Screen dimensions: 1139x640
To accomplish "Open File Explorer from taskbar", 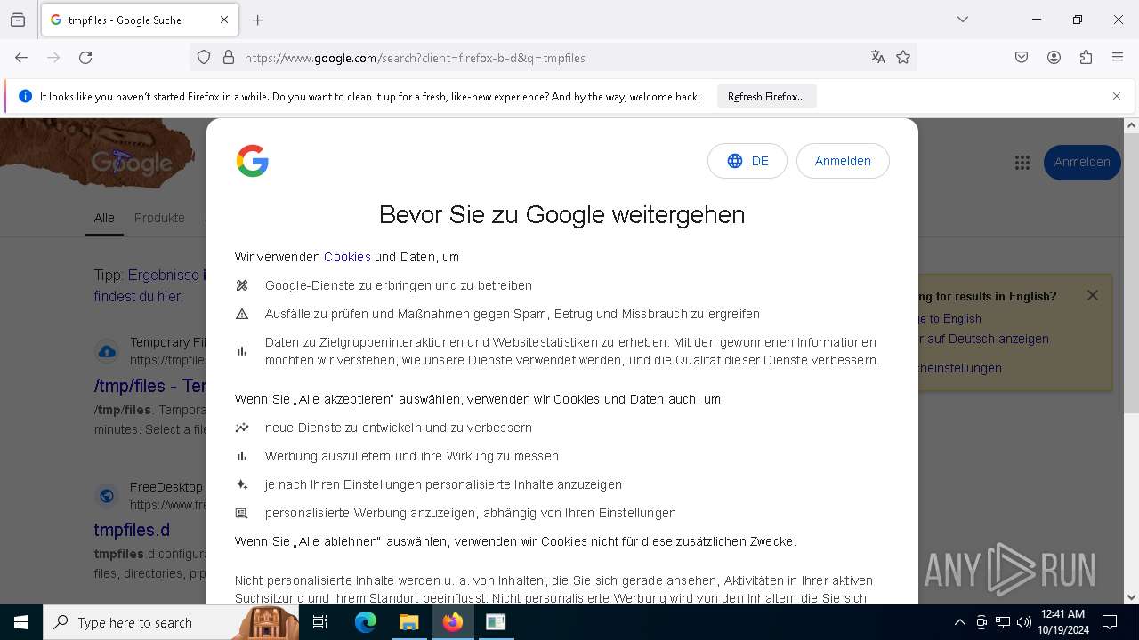I will pyautogui.click(x=408, y=622).
